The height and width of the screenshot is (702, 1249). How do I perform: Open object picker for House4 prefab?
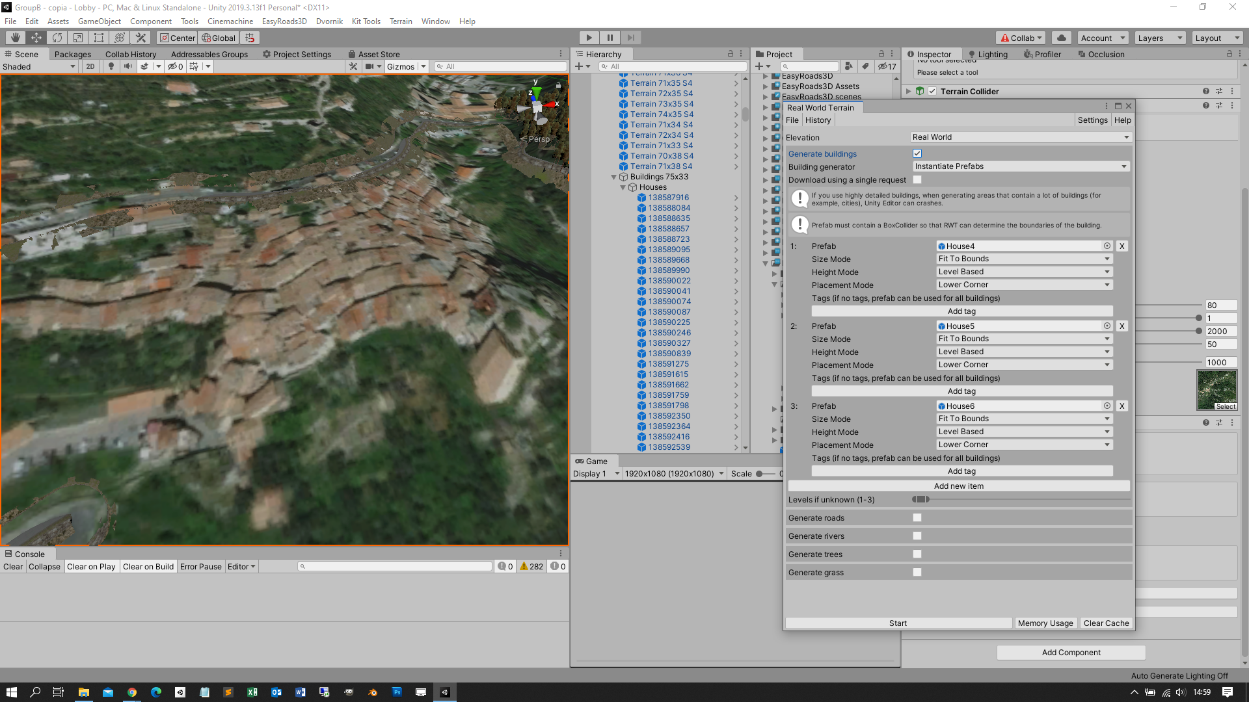pyautogui.click(x=1107, y=246)
